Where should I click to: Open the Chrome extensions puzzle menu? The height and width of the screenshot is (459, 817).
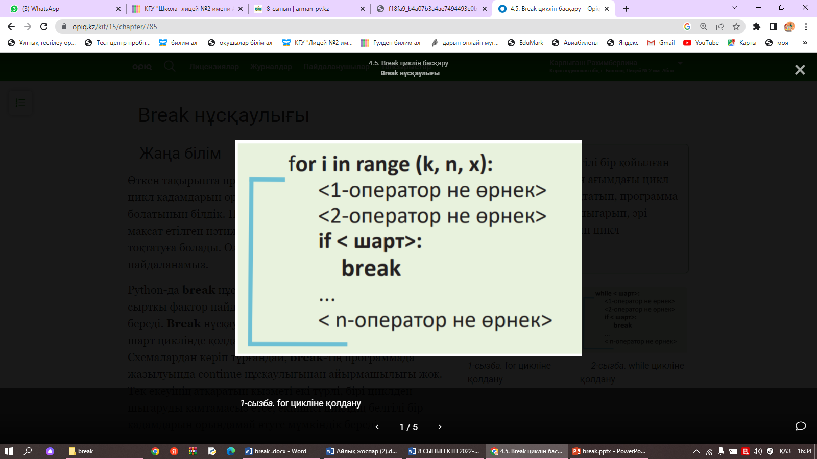(x=757, y=27)
